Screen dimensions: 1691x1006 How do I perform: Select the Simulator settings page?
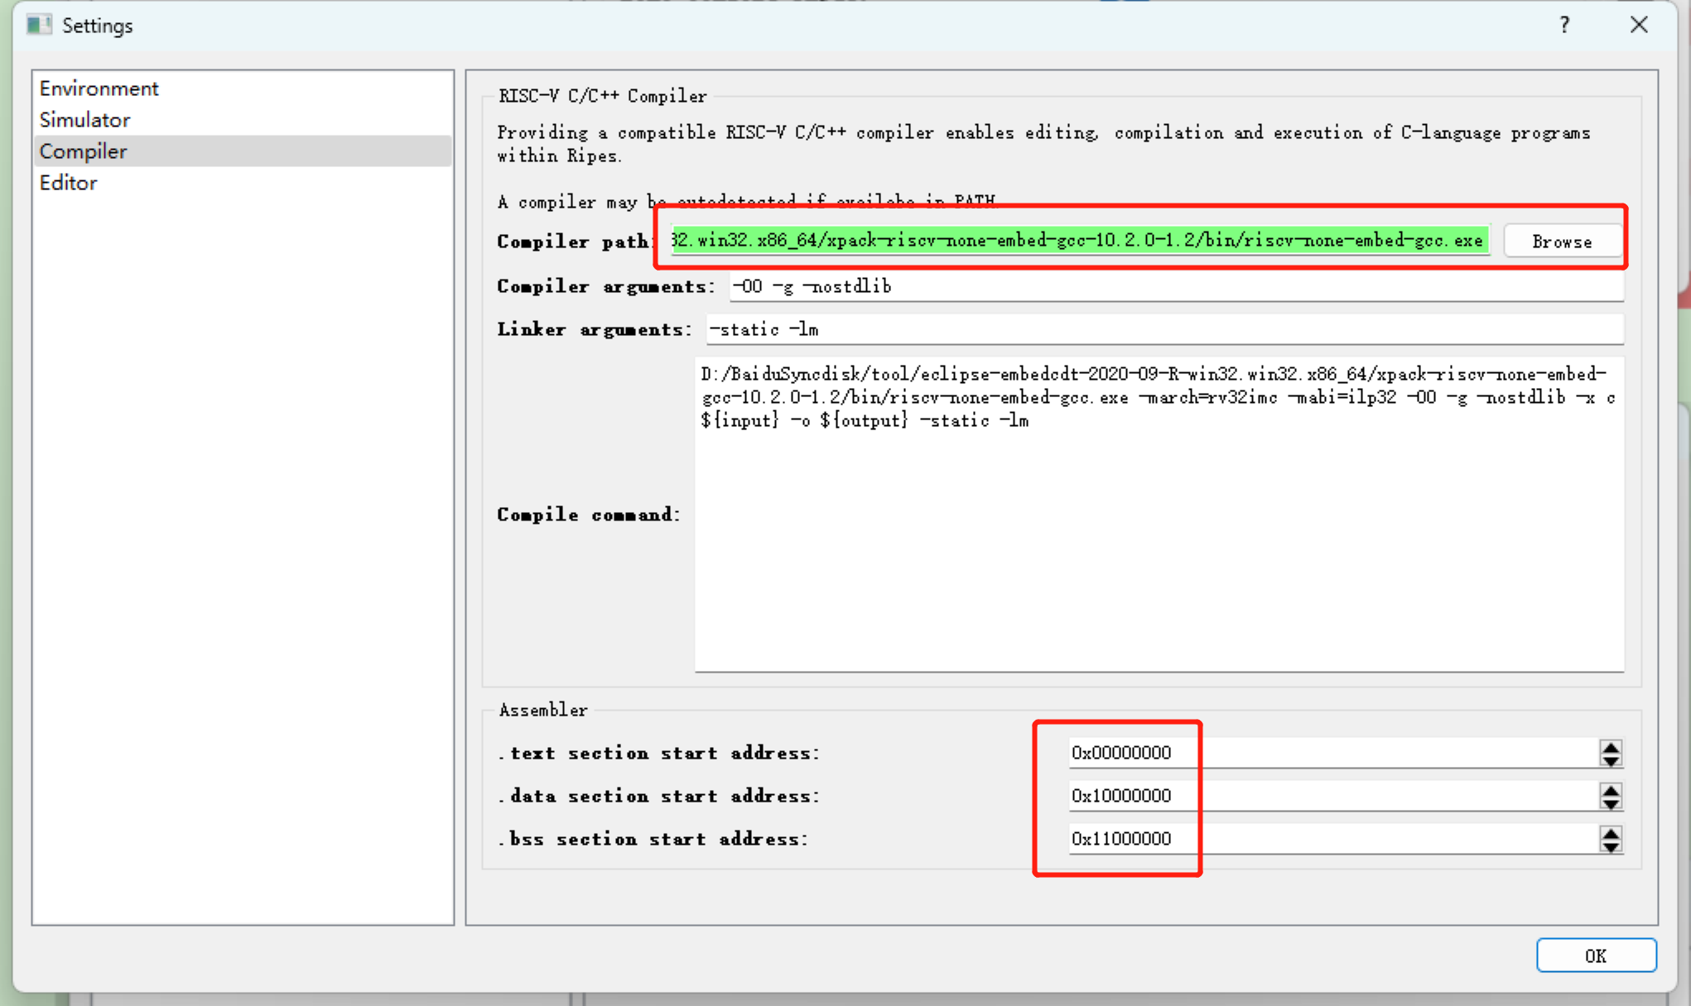click(x=84, y=120)
